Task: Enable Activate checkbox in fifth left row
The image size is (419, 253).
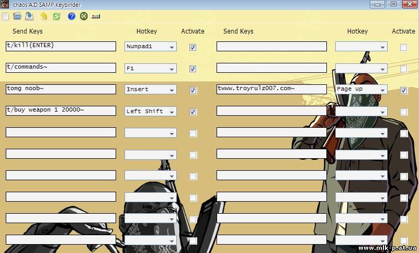Action: coord(193,134)
